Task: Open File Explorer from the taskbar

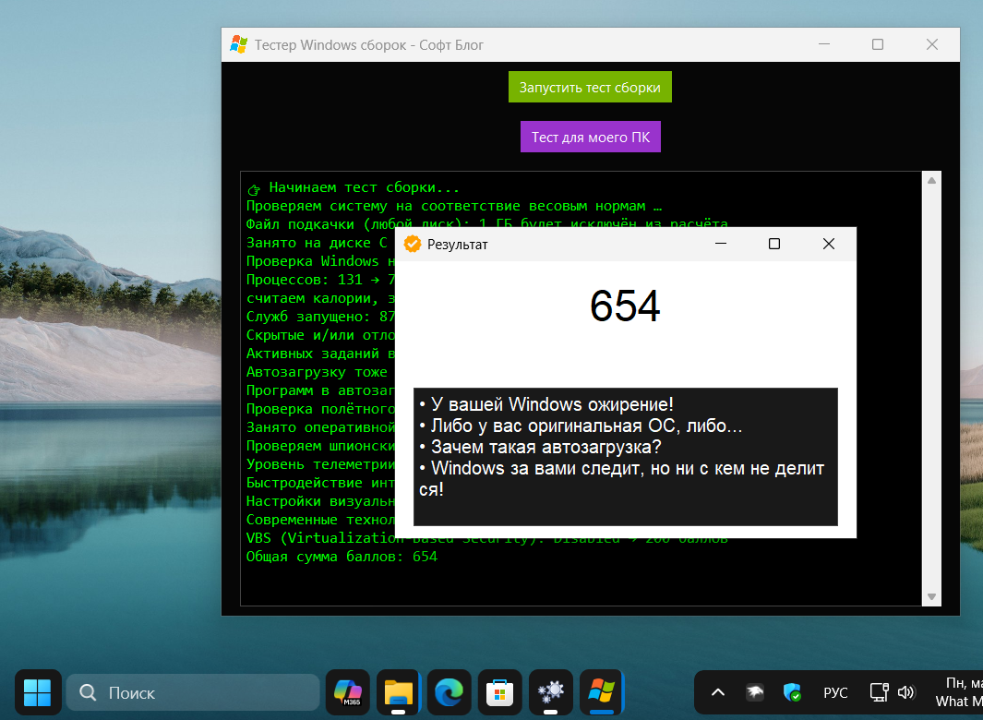Action: point(398,692)
